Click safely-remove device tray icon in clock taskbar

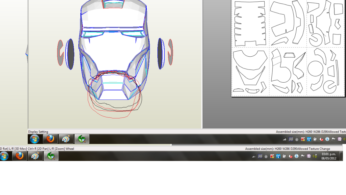click(x=266, y=156)
